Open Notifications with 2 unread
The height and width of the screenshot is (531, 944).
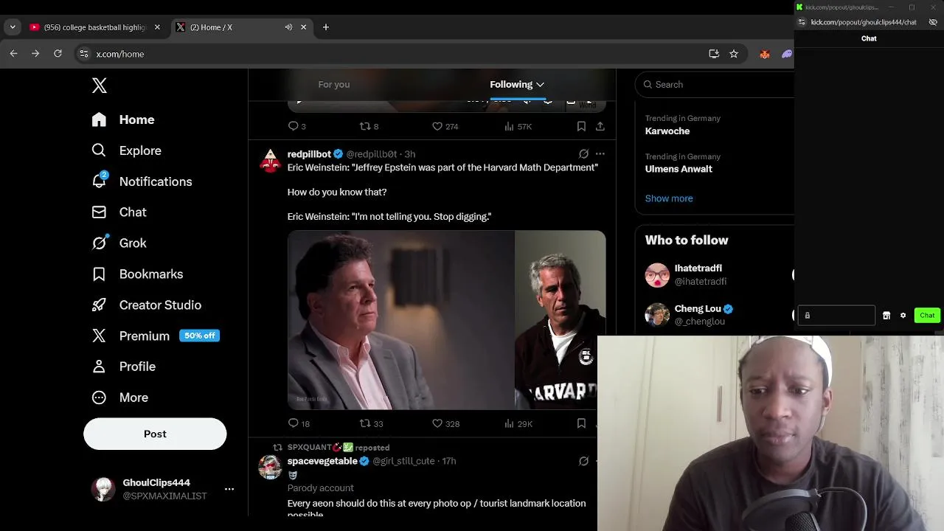coord(142,181)
